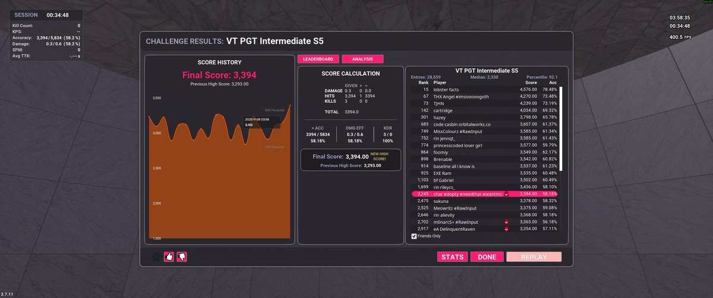Screen dimensions: 713x298
Task: Select baseline all i know is row
Action: pos(484,166)
